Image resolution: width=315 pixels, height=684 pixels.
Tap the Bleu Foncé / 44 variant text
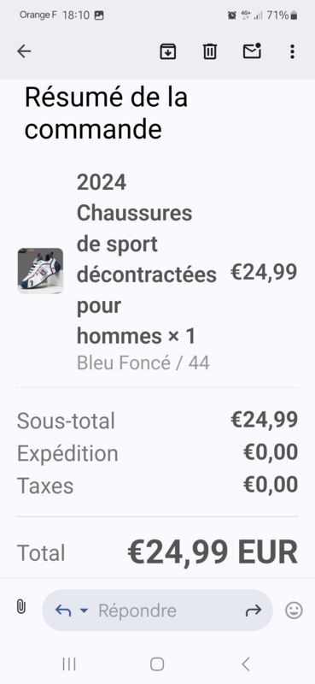143,363
